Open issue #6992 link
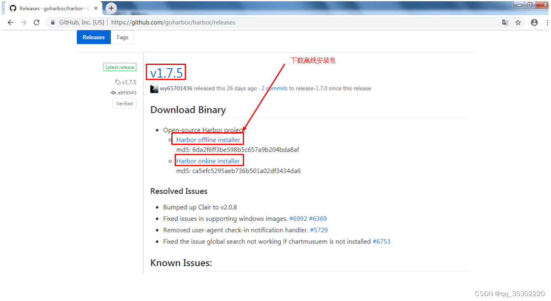The height and width of the screenshot is (301, 551). click(x=298, y=219)
